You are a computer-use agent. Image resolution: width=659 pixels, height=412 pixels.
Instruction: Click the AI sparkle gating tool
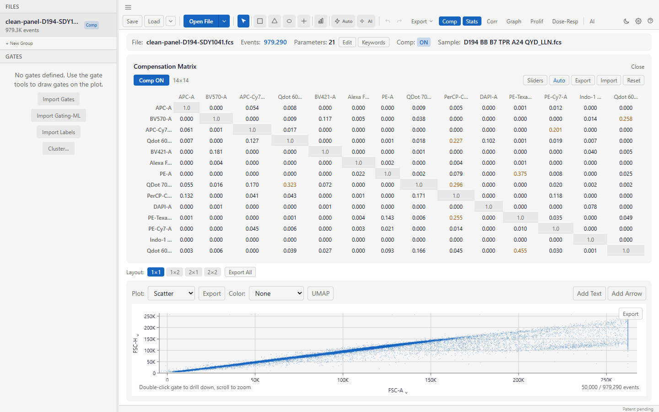click(x=366, y=21)
